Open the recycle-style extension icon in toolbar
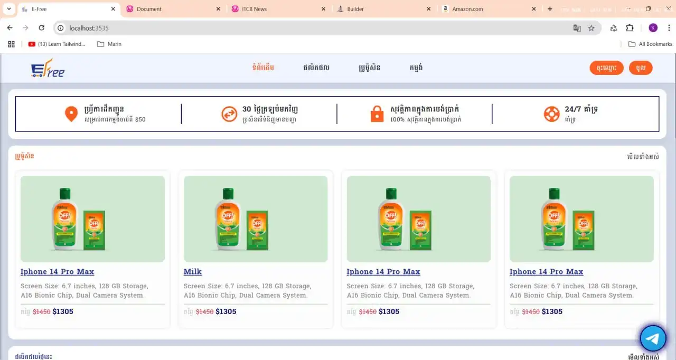Viewport: 676px width, 360px height. tap(614, 28)
